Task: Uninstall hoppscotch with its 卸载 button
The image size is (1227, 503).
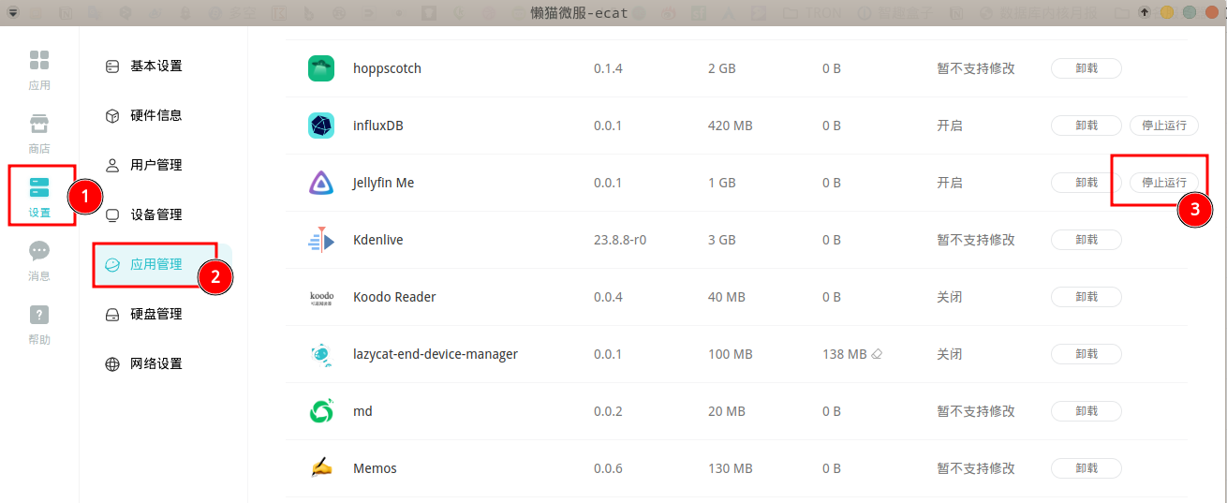Action: coord(1087,68)
